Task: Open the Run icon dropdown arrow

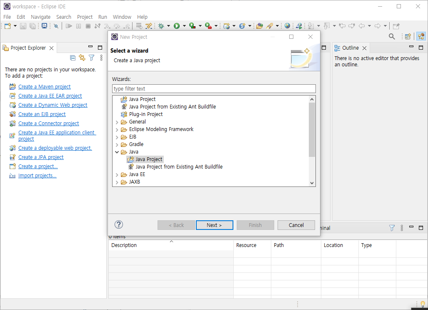Action: coord(184,26)
